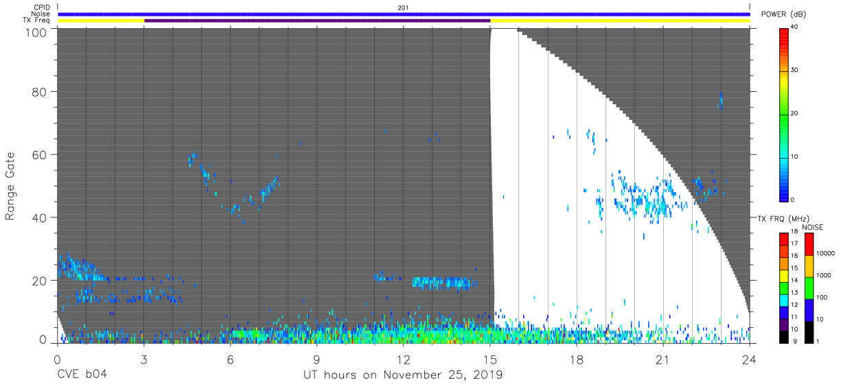Click the 80 label on Range Gate axis

(41, 92)
